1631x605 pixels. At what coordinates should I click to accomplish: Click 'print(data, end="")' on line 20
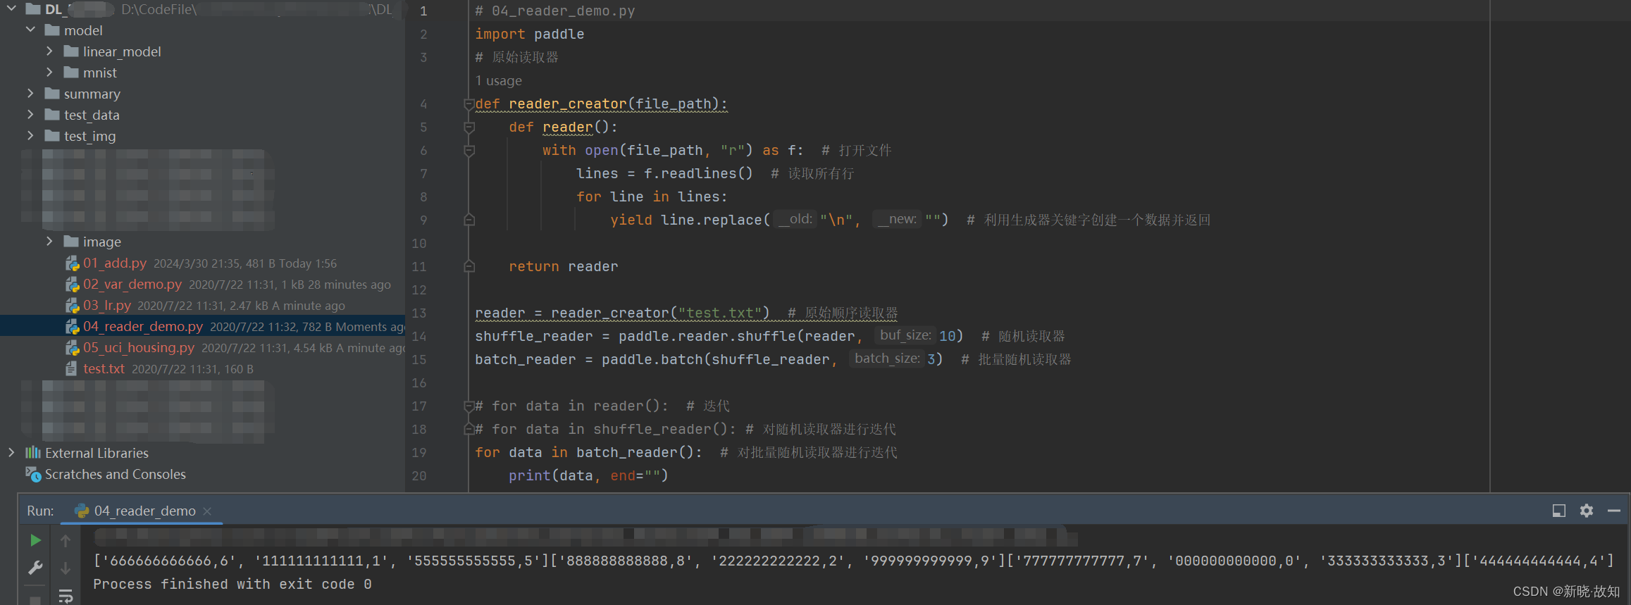[x=588, y=476]
